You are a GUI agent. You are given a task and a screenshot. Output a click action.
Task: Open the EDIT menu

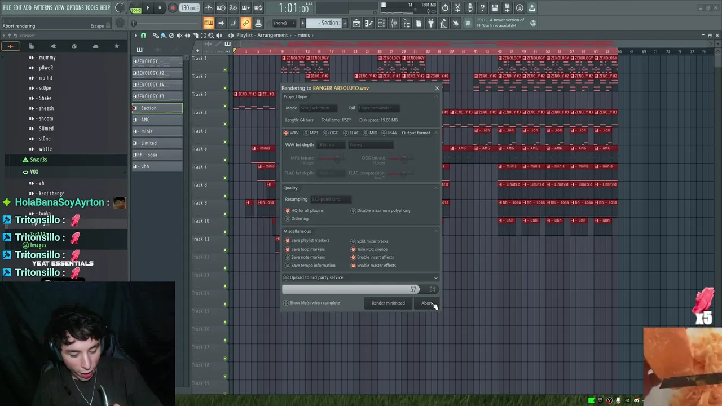point(17,8)
